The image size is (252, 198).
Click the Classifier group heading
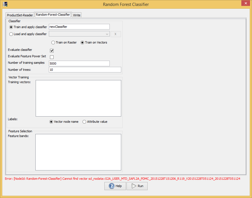(15, 21)
